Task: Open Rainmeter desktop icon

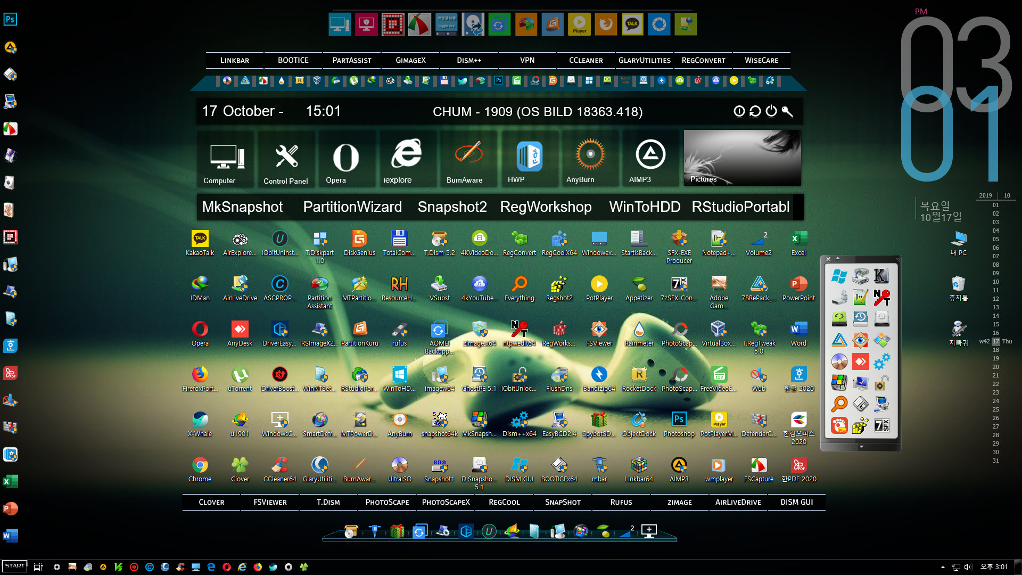Action: tap(639, 333)
